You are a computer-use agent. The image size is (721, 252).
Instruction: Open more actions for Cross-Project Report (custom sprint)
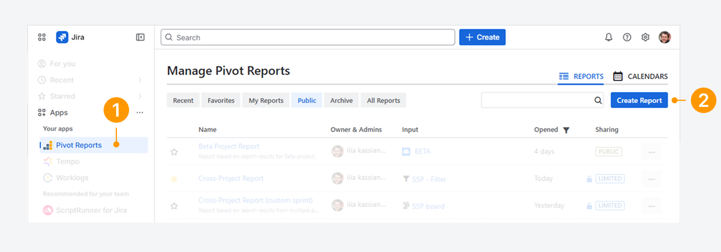pyautogui.click(x=652, y=206)
